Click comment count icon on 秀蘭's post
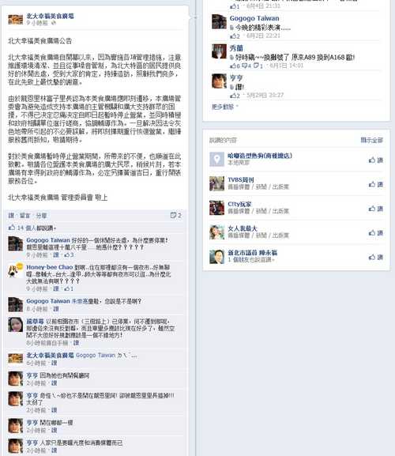The height and width of the screenshot is (456, 395). click(x=246, y=66)
